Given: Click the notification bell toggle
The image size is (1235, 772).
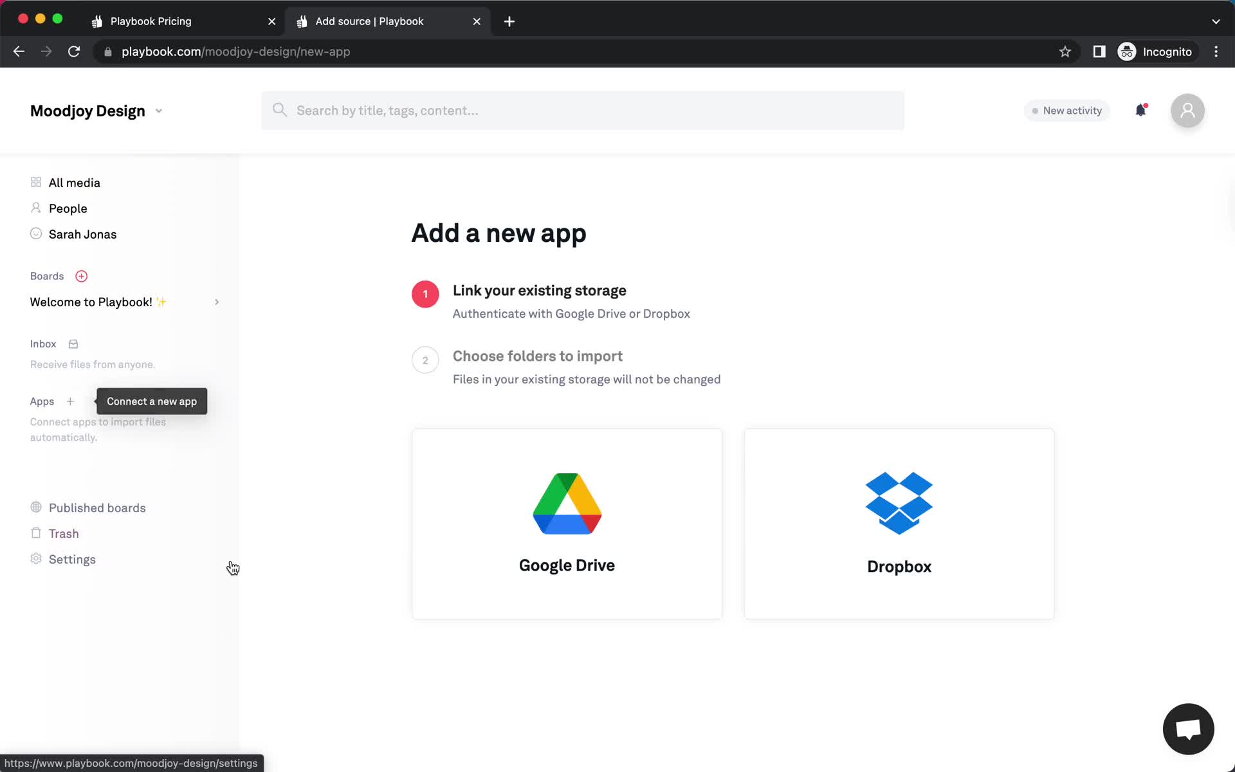Looking at the screenshot, I should click(1140, 110).
